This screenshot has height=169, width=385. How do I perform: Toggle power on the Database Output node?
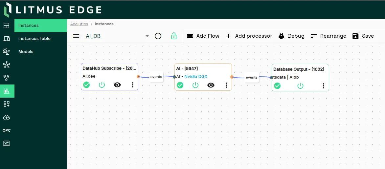(x=301, y=86)
